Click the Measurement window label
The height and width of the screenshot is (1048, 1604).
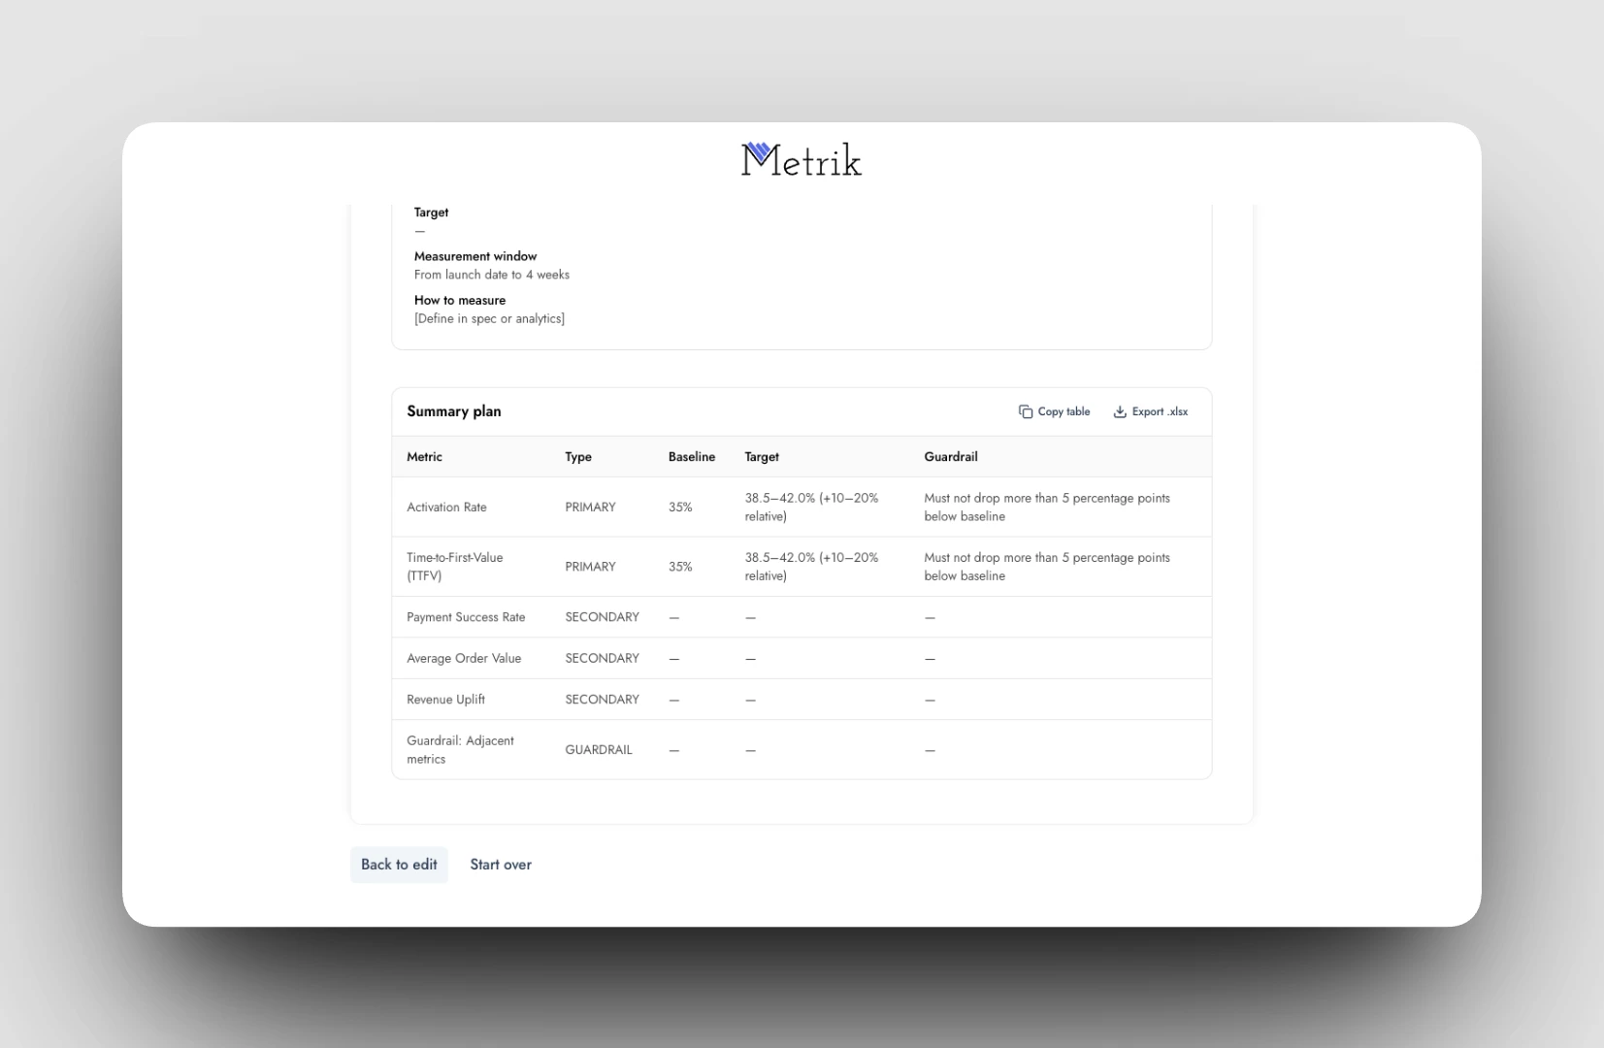475,256
